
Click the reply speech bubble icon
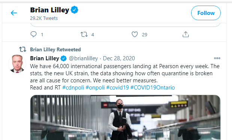coord(33,34)
